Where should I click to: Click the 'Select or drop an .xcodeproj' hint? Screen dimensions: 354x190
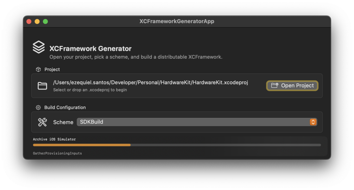click(x=90, y=90)
